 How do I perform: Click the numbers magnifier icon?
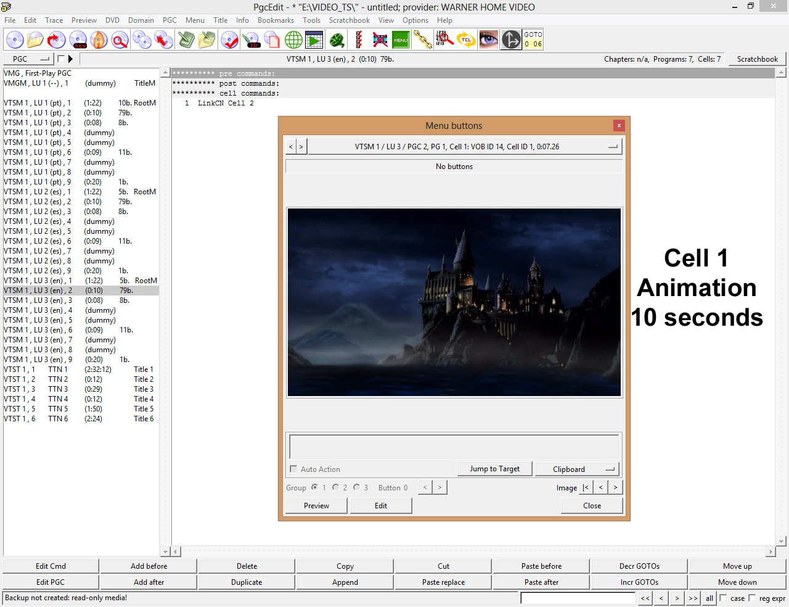[x=444, y=40]
